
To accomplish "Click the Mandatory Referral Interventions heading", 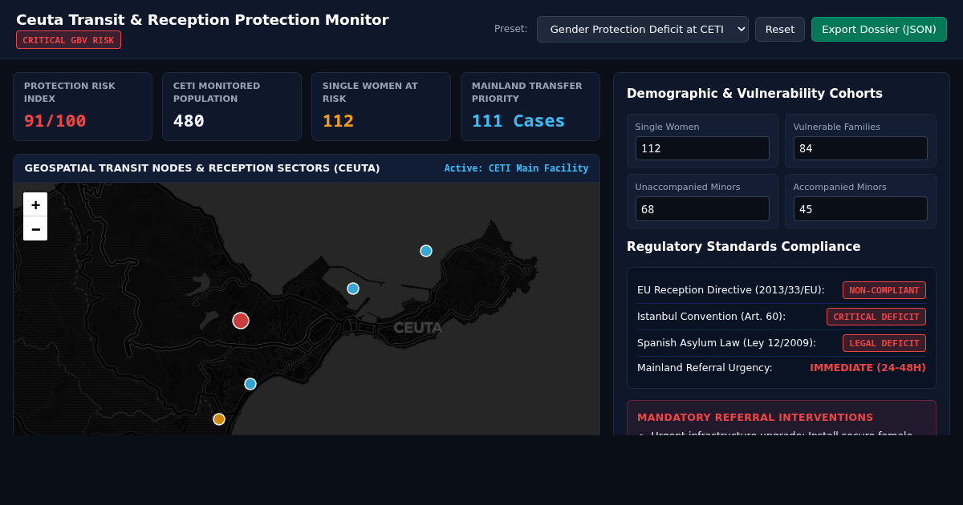I will (x=755, y=418).
